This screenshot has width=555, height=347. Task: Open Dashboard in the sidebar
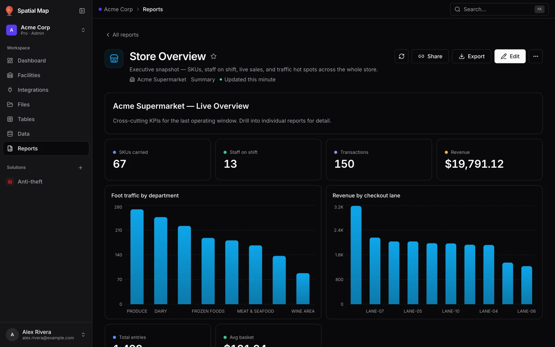point(46,60)
